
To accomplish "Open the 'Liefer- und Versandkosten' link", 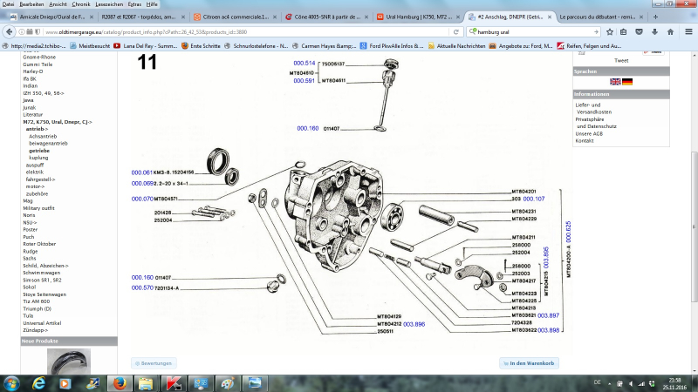I will (x=593, y=108).
